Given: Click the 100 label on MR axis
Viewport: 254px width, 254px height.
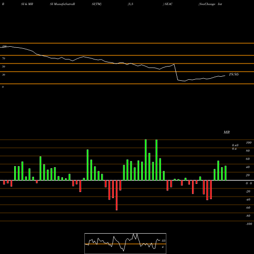Looking at the screenshot, I should tap(248, 143).
